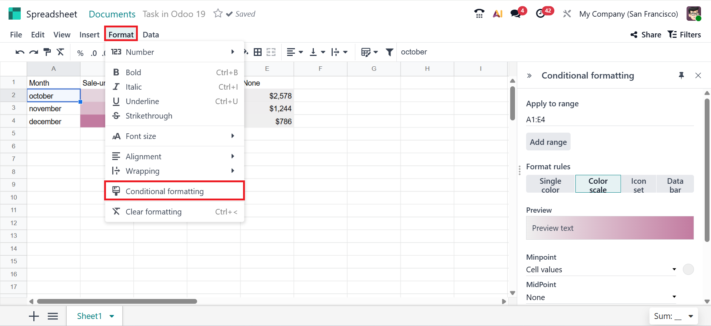Expand the Font size submenu
This screenshot has width=711, height=326.
point(175,136)
